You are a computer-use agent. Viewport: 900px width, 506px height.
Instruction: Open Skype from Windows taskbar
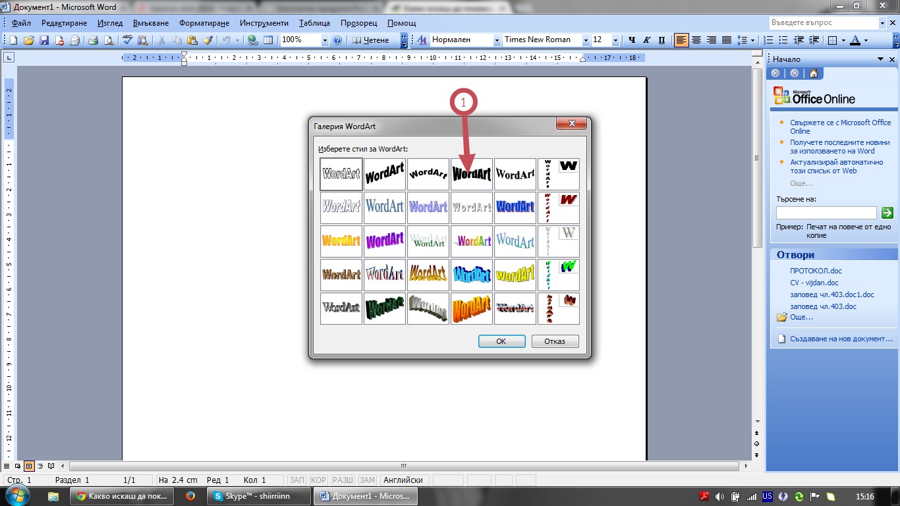(258, 496)
